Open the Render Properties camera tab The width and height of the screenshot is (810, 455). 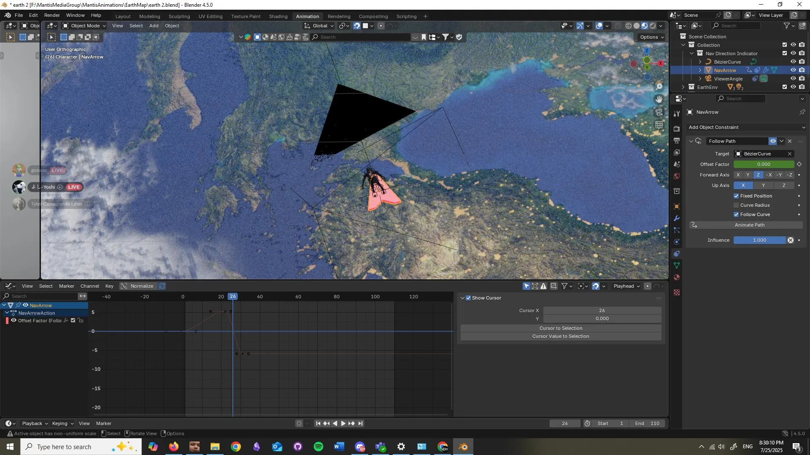[x=677, y=128]
